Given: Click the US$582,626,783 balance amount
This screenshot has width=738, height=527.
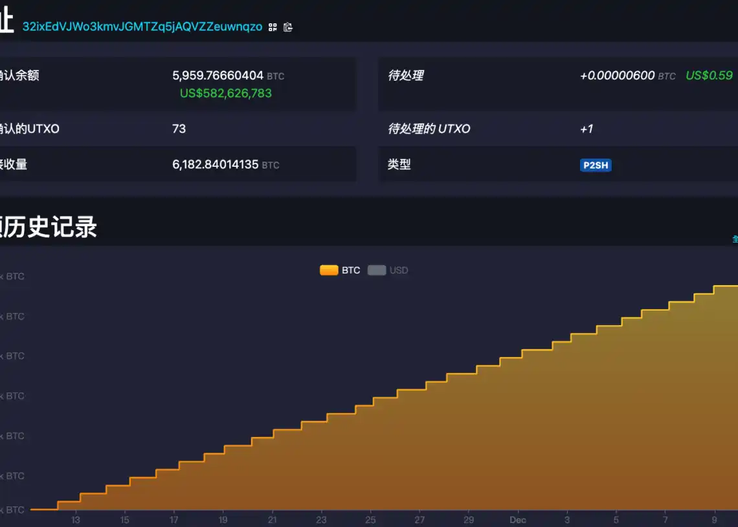Looking at the screenshot, I should [x=225, y=93].
